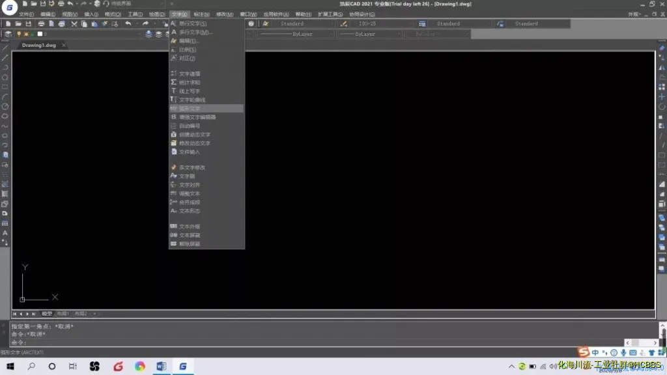Open the workspace selector dropdown in title bar
The width and height of the screenshot is (667, 375).
(137, 4)
